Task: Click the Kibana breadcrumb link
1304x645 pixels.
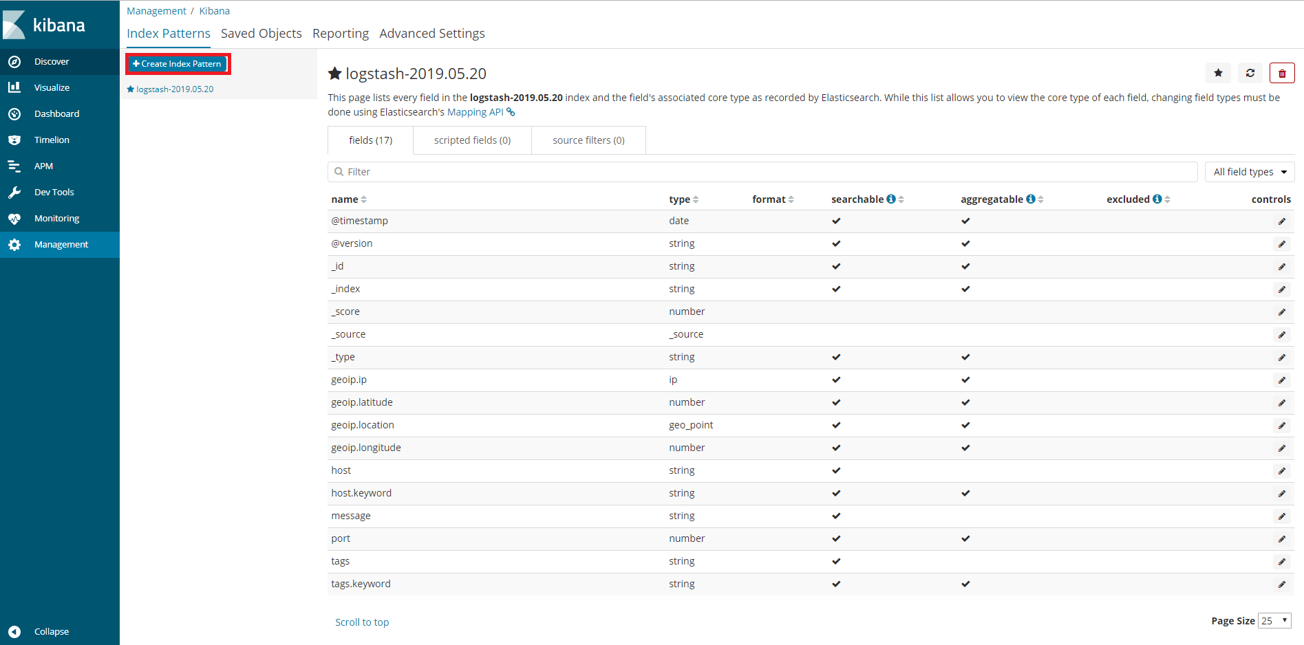Action: [215, 11]
